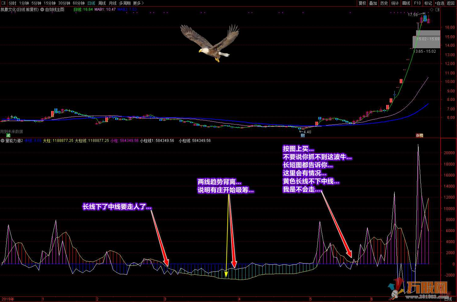Select the 5分钟 period tab
457x302 pixels.
(x=36, y=3)
